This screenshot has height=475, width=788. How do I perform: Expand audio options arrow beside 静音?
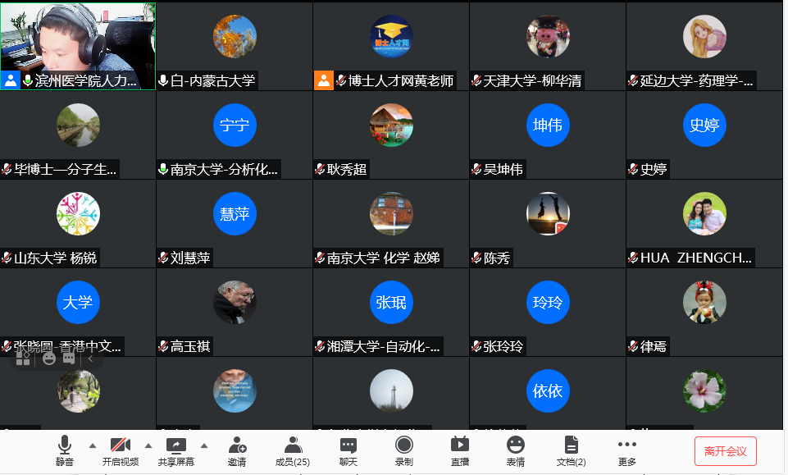pos(93,445)
